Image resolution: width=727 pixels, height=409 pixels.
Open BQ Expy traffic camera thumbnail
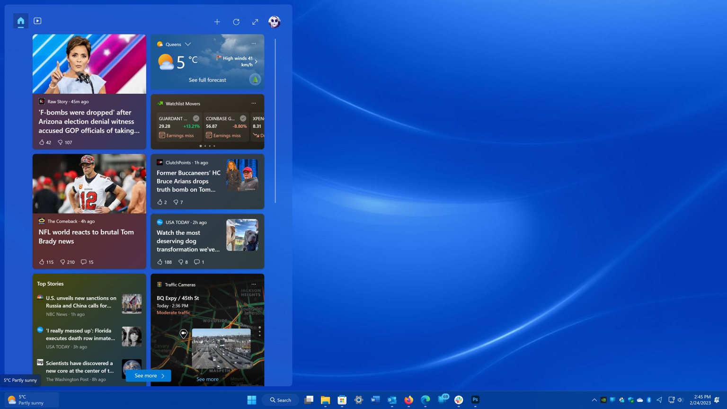coord(222,348)
